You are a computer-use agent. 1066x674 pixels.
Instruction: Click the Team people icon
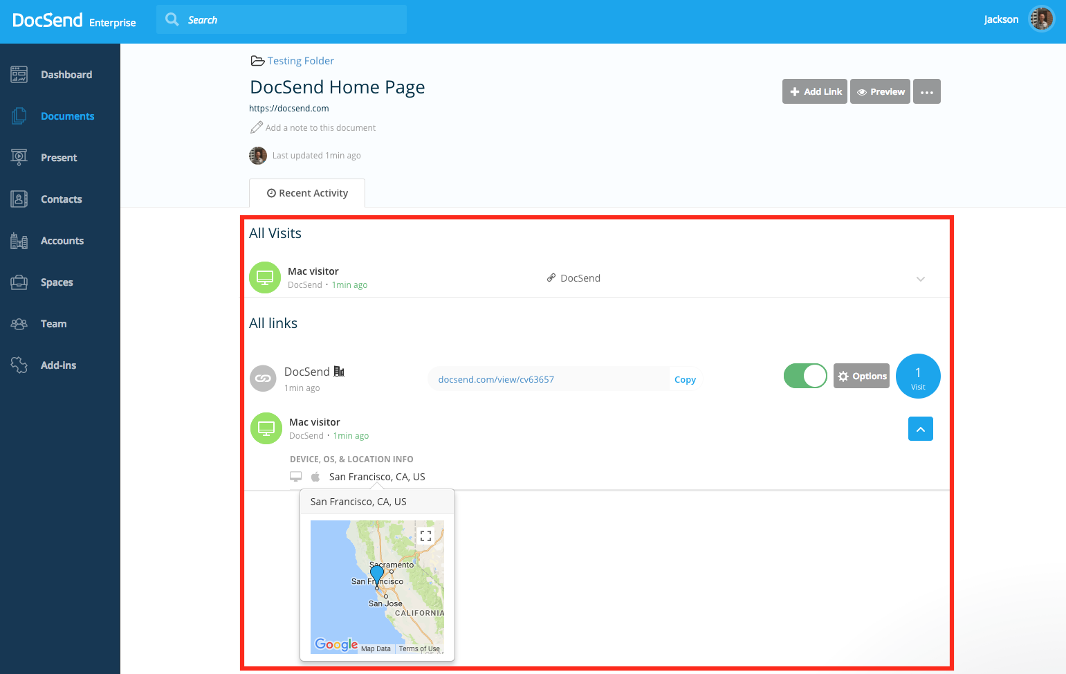coord(19,324)
